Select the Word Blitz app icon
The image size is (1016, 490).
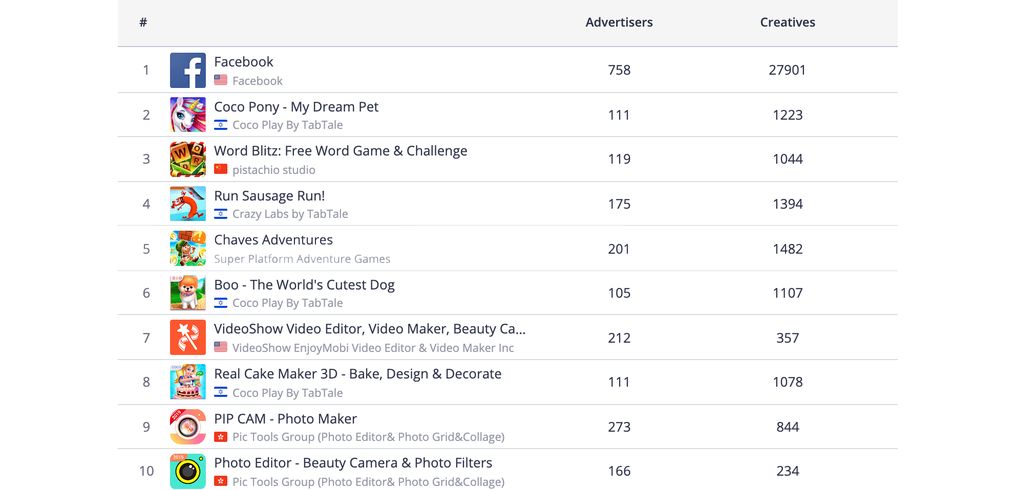[188, 159]
